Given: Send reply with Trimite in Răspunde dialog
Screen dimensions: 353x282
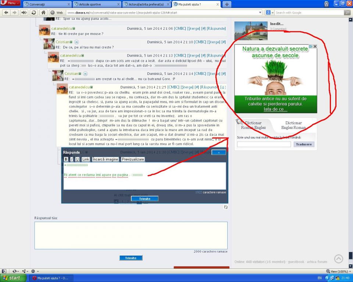Looking at the screenshot, I should (145, 199).
